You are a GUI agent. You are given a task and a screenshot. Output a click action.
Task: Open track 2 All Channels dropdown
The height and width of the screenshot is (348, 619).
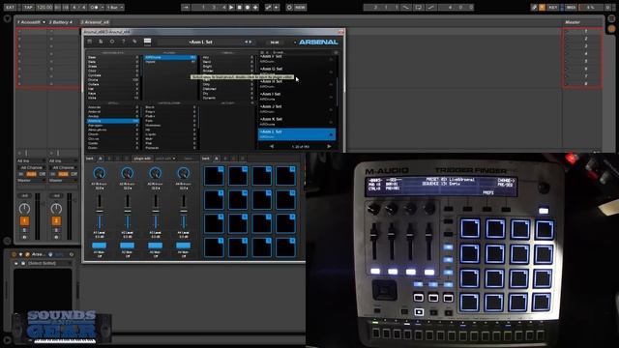[x=63, y=167]
